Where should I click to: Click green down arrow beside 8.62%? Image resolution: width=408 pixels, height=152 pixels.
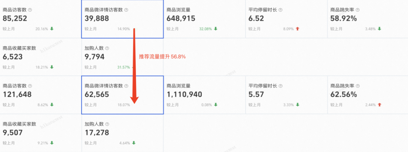tap(52, 105)
